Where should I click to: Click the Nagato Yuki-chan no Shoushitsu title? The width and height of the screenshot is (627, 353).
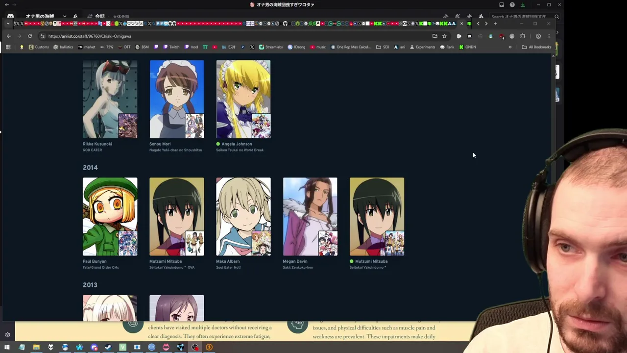point(176,150)
